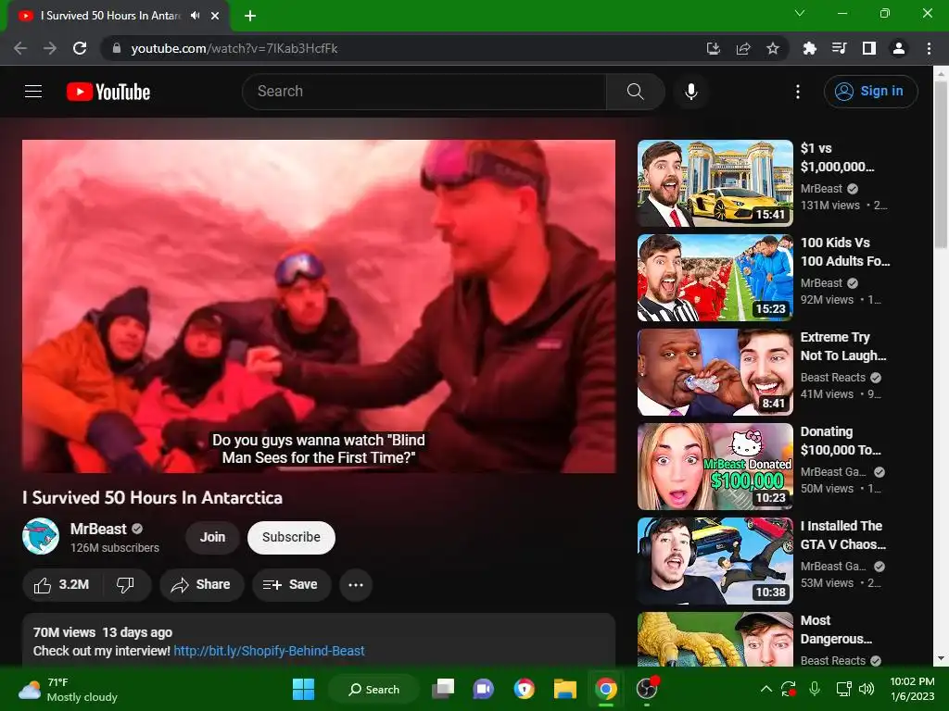The image size is (949, 711).
Task: Open the clock and date flyout
Action: click(x=912, y=689)
